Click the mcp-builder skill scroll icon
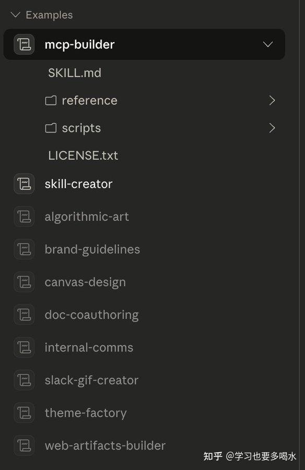The width and height of the screenshot is (305, 470). pyautogui.click(x=24, y=44)
